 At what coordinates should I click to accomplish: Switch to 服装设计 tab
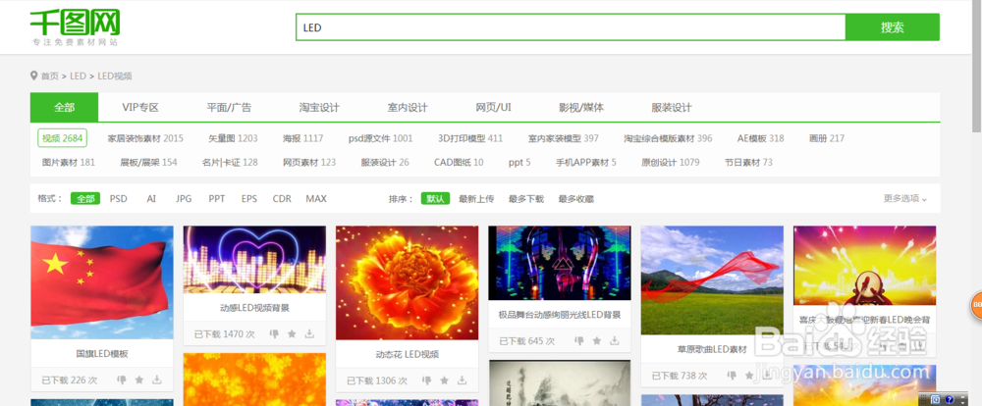pyautogui.click(x=672, y=108)
